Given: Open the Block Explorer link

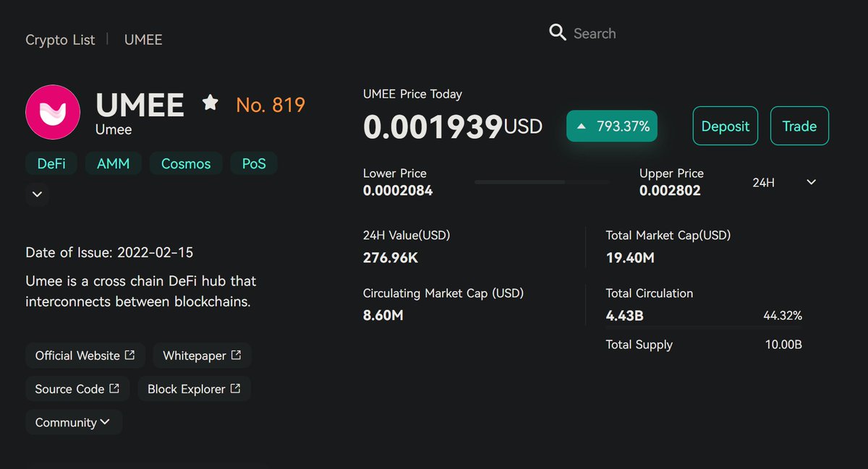Looking at the screenshot, I should click(x=194, y=389).
